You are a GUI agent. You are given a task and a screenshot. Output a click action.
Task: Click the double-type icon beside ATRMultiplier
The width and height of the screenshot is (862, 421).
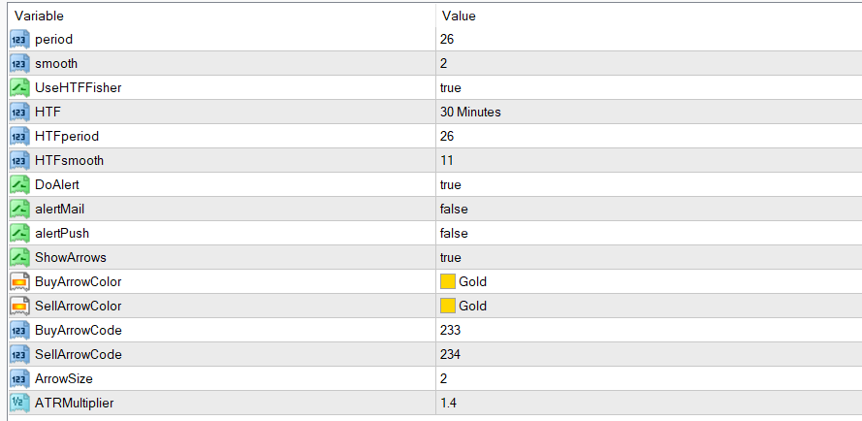click(19, 404)
